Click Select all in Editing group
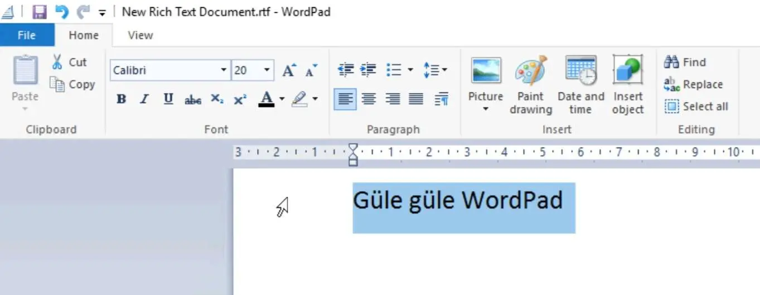760x295 pixels. coord(696,106)
